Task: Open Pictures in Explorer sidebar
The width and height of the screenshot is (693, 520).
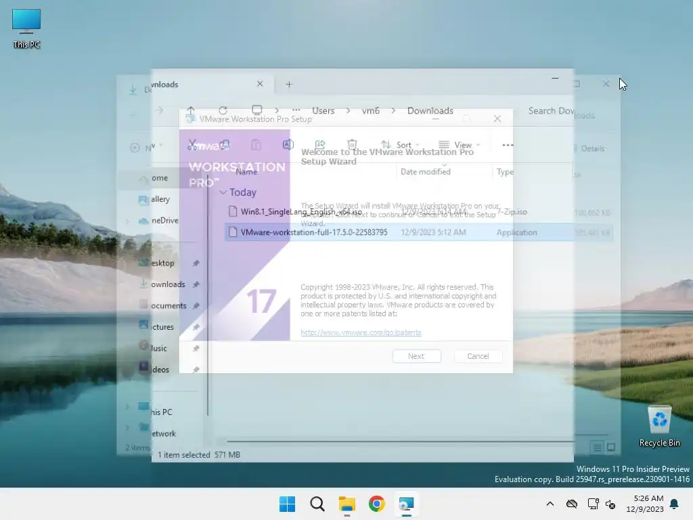Action: (157, 327)
